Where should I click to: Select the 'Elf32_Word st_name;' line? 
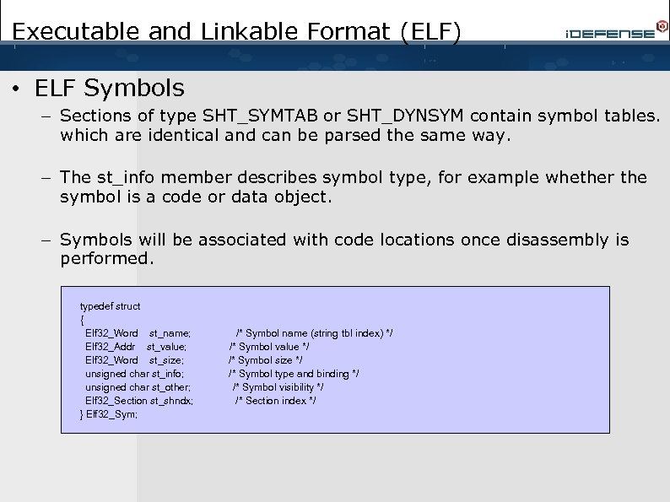tap(138, 333)
